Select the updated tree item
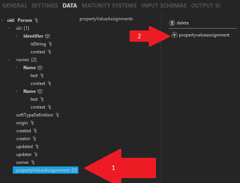The image size is (240, 183). (x=24, y=147)
